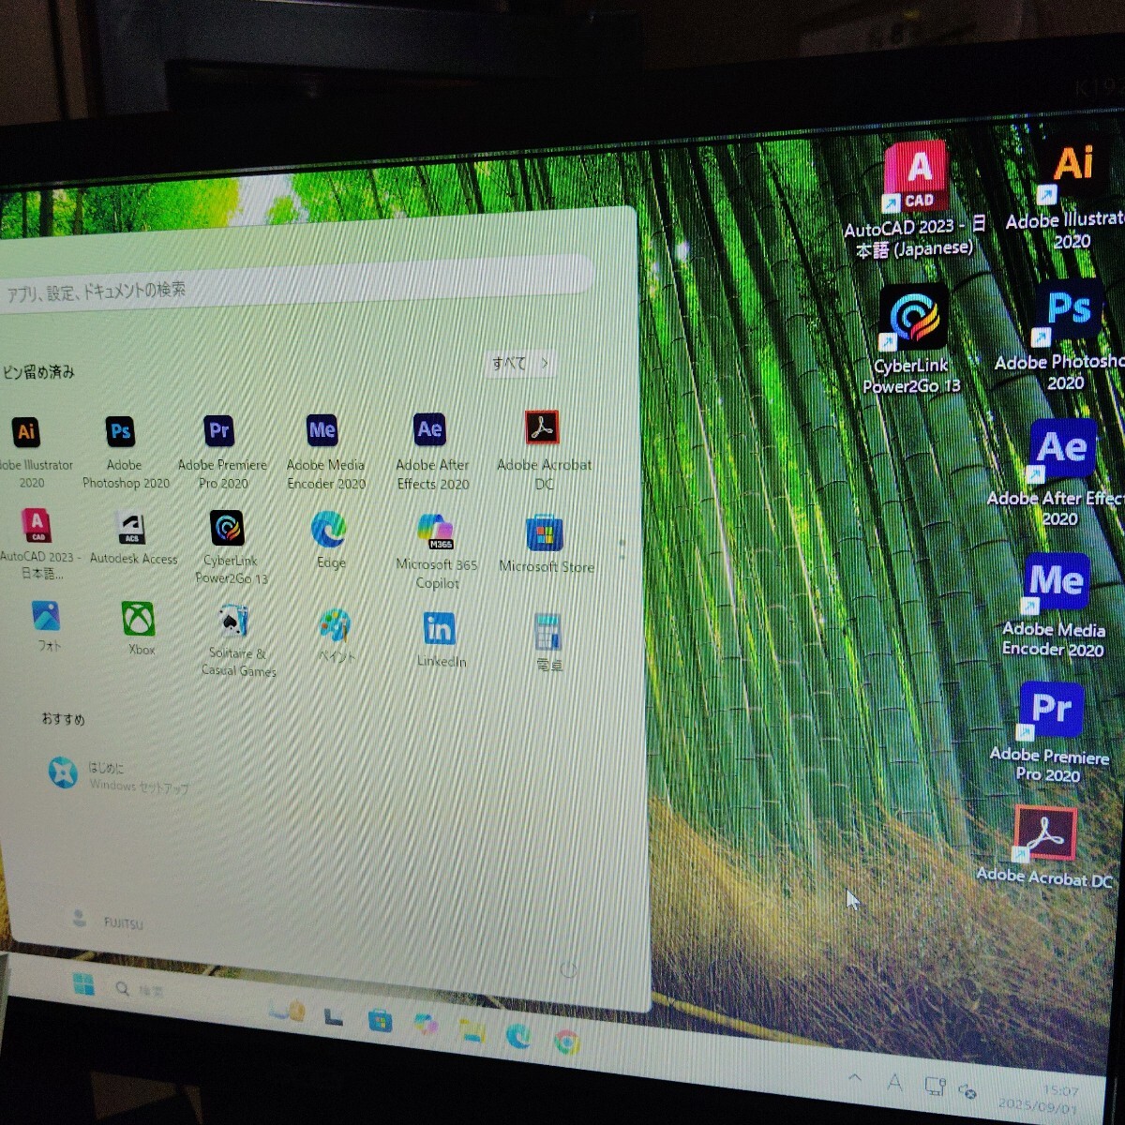This screenshot has height=1125, width=1125.
Task: Click the Windows Start button on taskbar
Action: 83,984
